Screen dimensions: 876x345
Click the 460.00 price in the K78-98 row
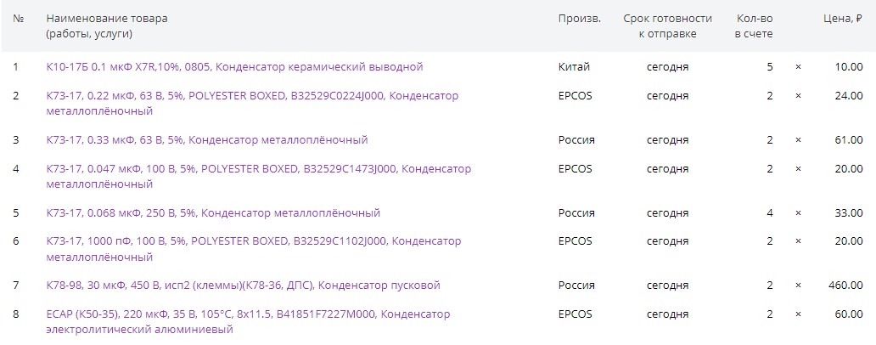coord(845,285)
